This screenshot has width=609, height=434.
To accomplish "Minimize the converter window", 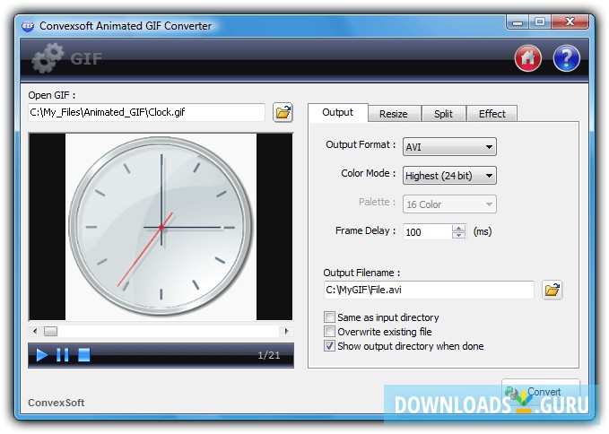I will click(x=518, y=22).
